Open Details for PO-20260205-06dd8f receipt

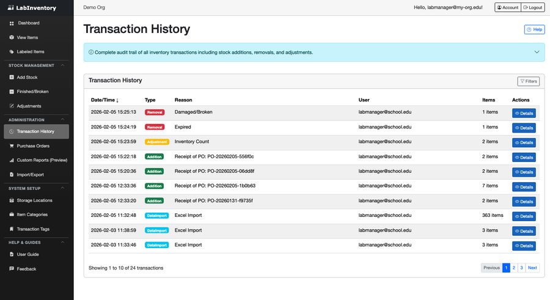524,172
